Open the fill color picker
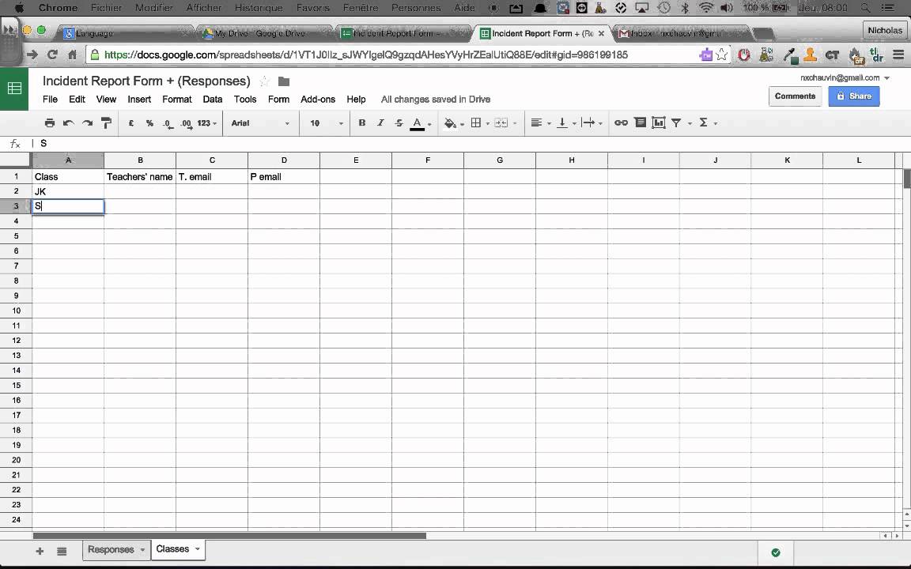Viewport: 911px width, 569px height. pyautogui.click(x=450, y=123)
